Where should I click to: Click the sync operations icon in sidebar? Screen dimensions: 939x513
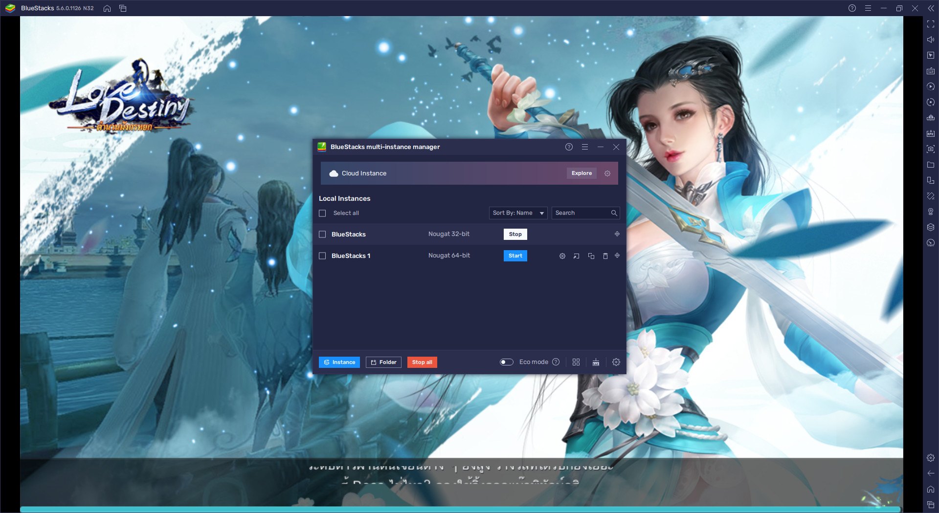[930, 102]
